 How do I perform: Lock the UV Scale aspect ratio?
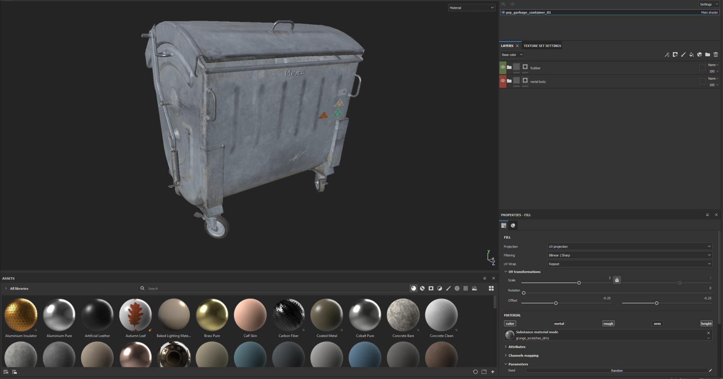[617, 279]
